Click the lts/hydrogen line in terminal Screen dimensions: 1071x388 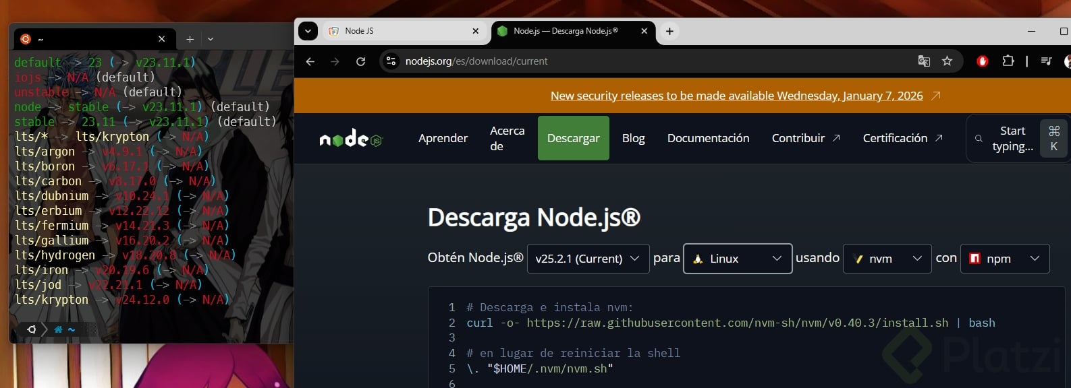coord(125,255)
